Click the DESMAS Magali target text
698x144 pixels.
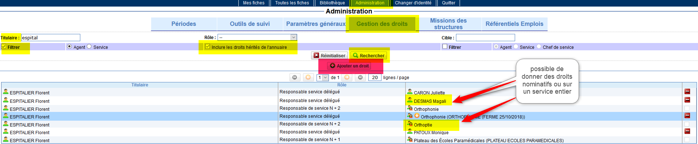click(x=430, y=101)
